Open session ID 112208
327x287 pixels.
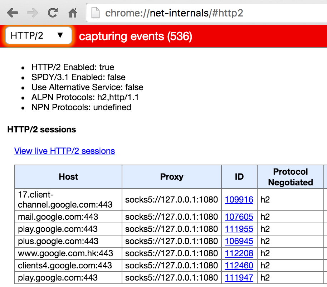[239, 253]
